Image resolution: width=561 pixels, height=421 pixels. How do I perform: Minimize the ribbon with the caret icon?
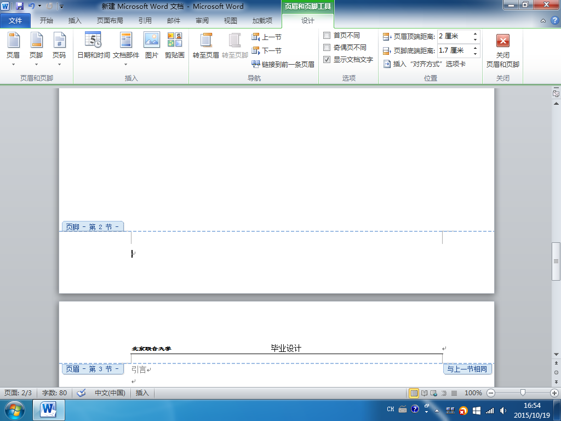tap(543, 21)
